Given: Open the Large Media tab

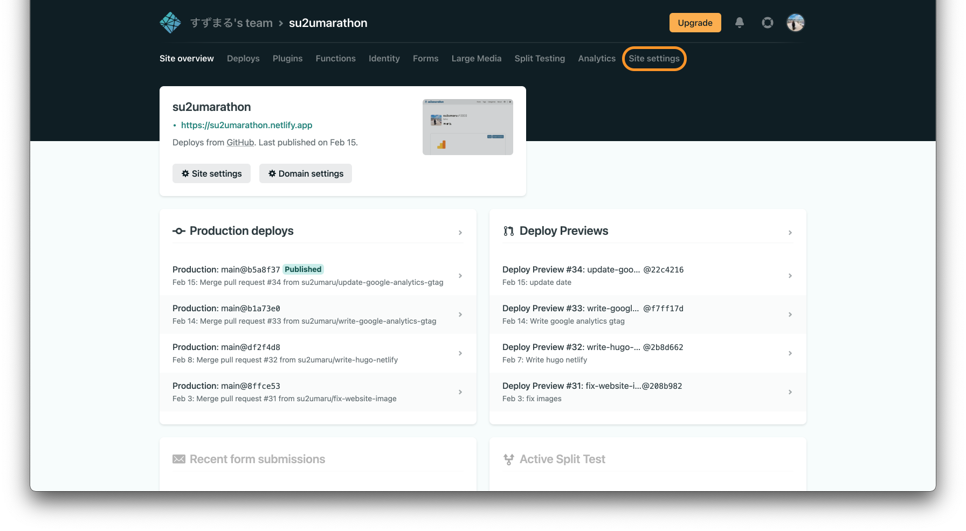Looking at the screenshot, I should pos(477,58).
